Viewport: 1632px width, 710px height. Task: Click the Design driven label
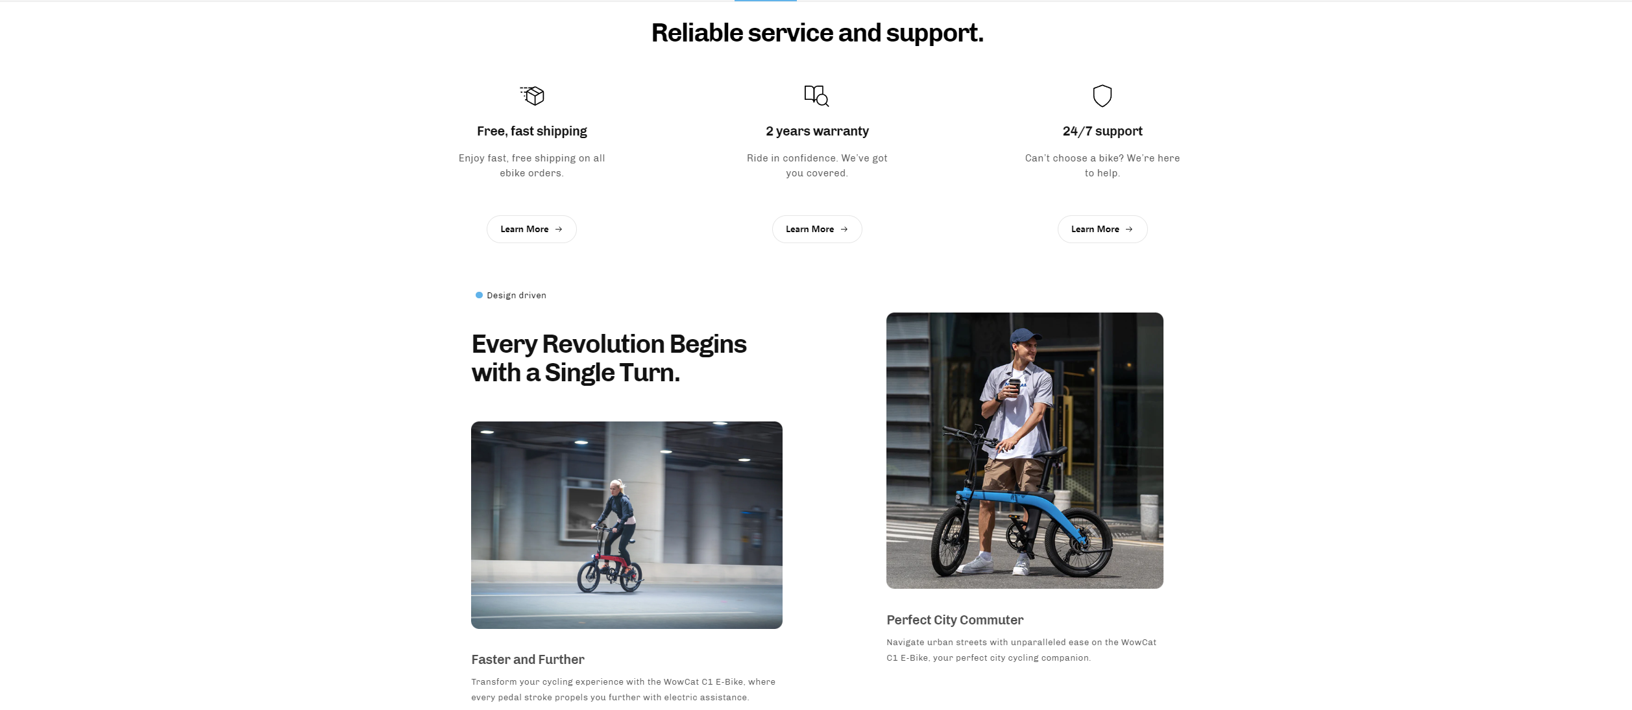[x=517, y=295]
